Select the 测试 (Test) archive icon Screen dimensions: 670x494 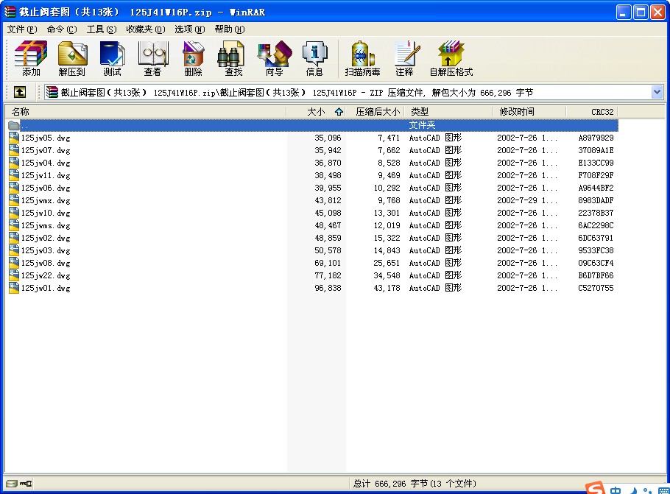click(x=112, y=57)
